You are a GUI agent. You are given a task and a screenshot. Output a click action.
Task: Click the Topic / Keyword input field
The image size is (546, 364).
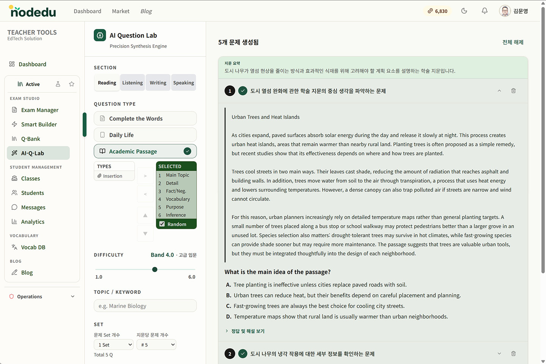pyautogui.click(x=145, y=306)
